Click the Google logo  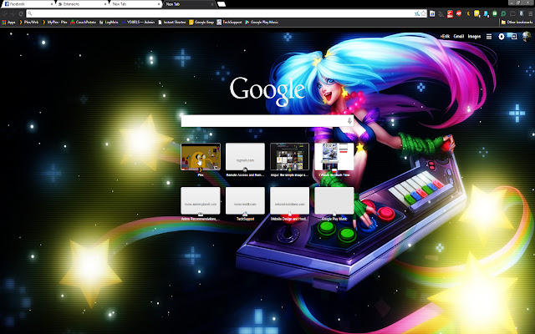click(267, 90)
